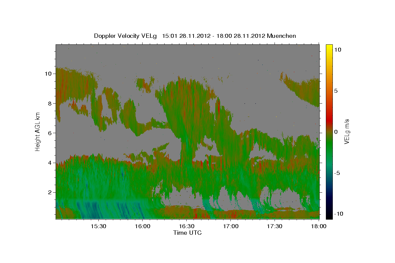
Task: Click the 16:30 time tick label
Action: point(187,226)
